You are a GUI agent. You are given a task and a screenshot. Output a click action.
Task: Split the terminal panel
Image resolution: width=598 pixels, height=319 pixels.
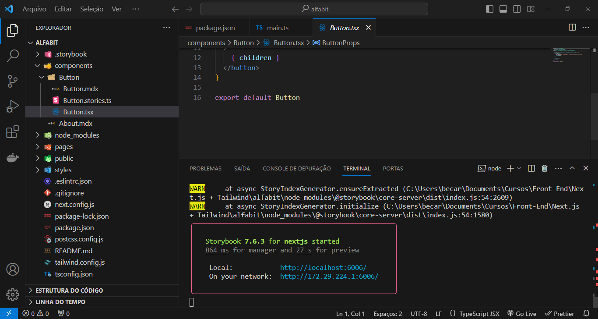(x=531, y=168)
